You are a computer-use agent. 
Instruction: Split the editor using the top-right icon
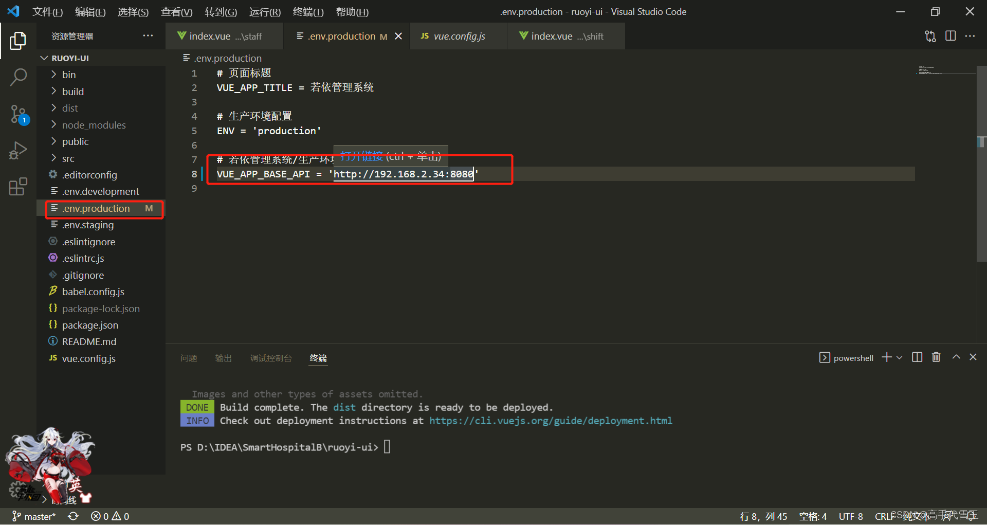pos(950,36)
